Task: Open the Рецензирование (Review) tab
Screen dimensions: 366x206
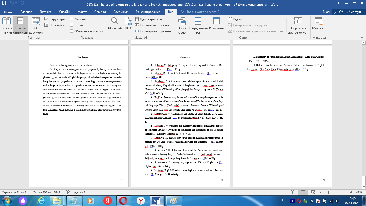Action: (148, 12)
